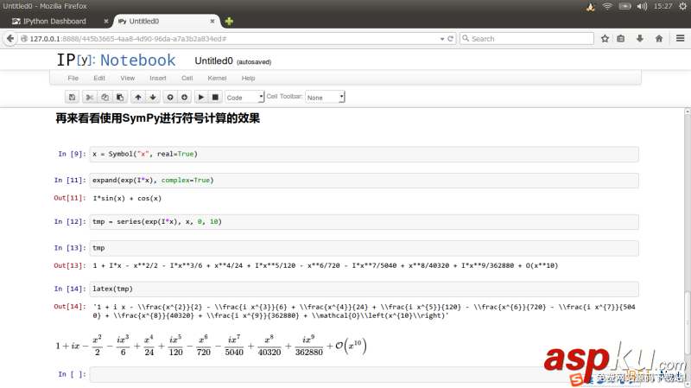Focus the Firefox Search field

pos(527,38)
